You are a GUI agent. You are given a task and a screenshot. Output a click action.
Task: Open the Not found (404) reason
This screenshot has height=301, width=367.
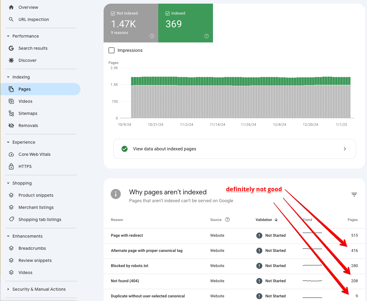point(234,281)
